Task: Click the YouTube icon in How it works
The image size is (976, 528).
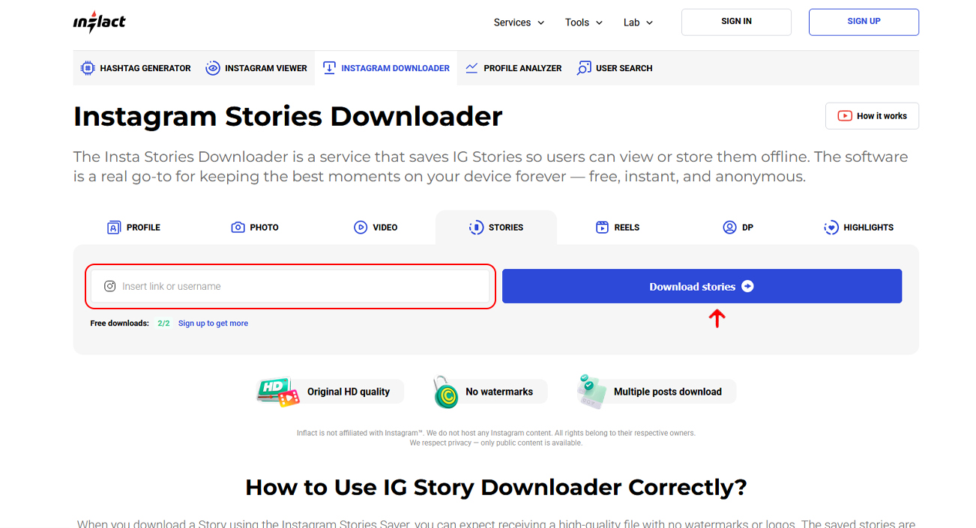Action: [845, 116]
